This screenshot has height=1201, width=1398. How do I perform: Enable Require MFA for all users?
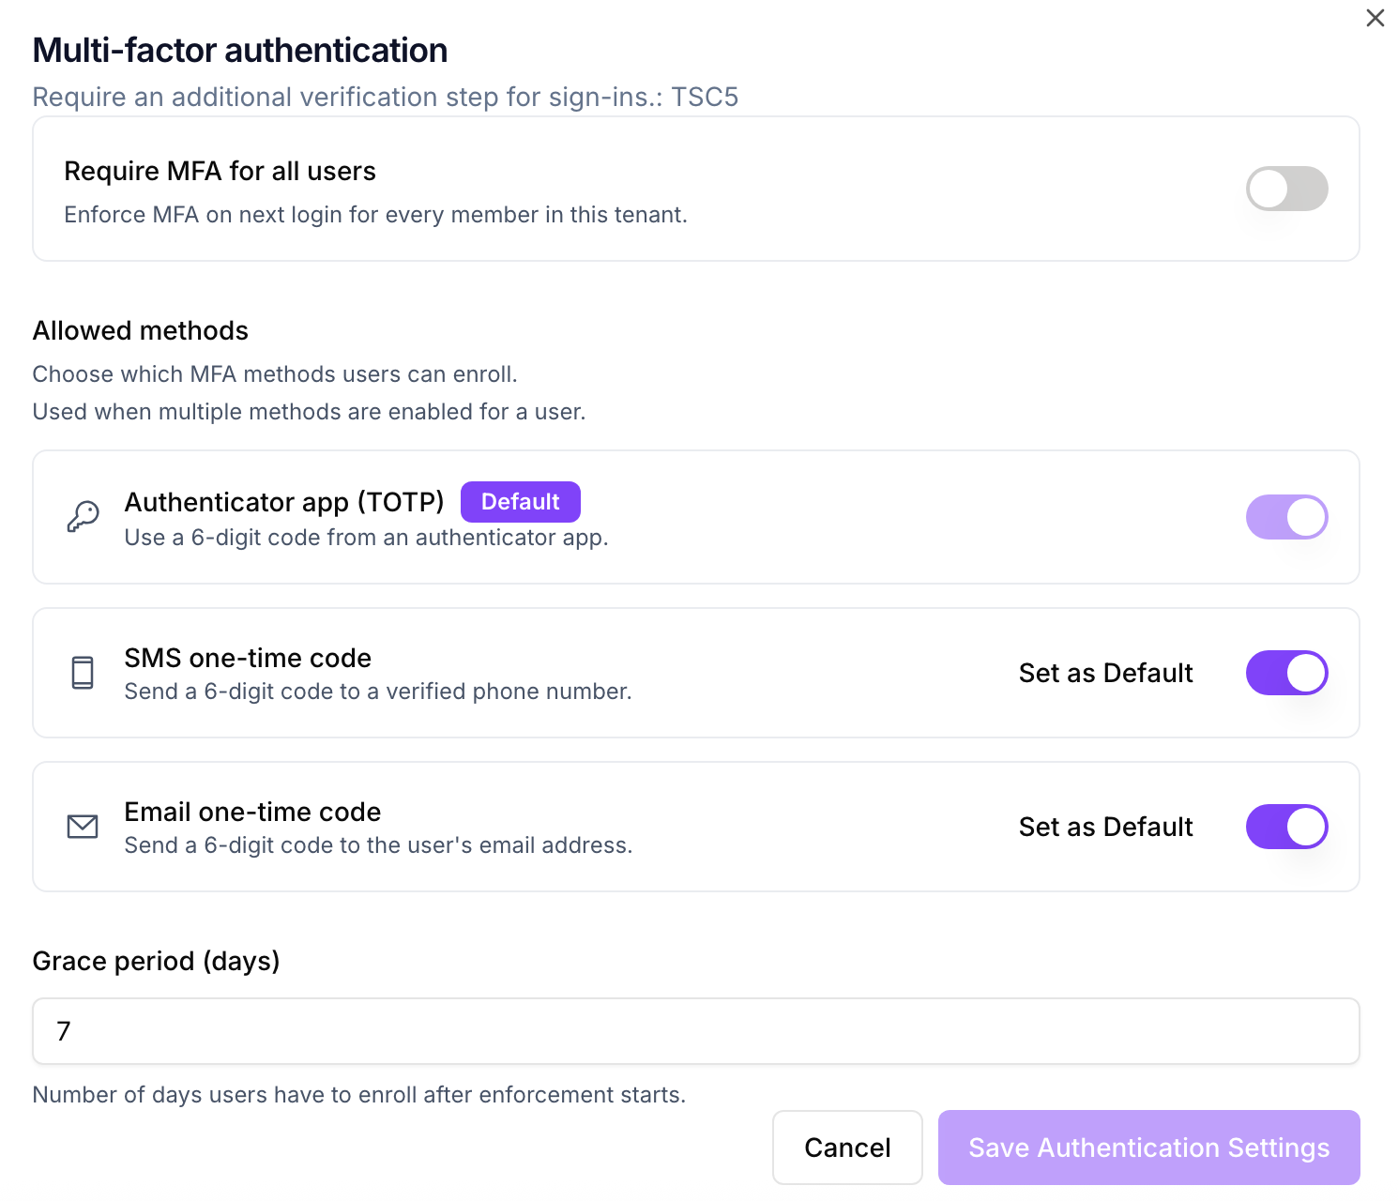point(1286,189)
